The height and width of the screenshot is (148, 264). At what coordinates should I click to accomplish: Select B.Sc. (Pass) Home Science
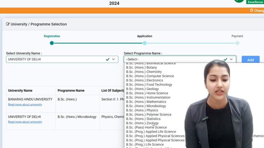(146, 127)
